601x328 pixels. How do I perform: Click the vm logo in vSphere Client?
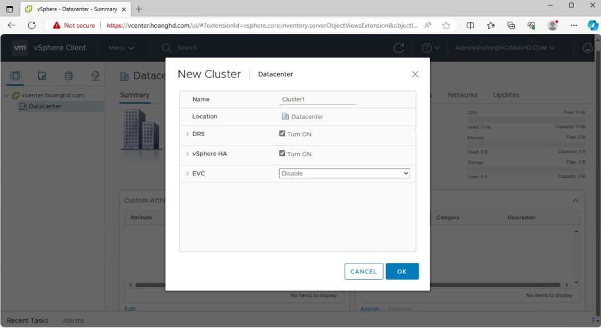coord(19,48)
